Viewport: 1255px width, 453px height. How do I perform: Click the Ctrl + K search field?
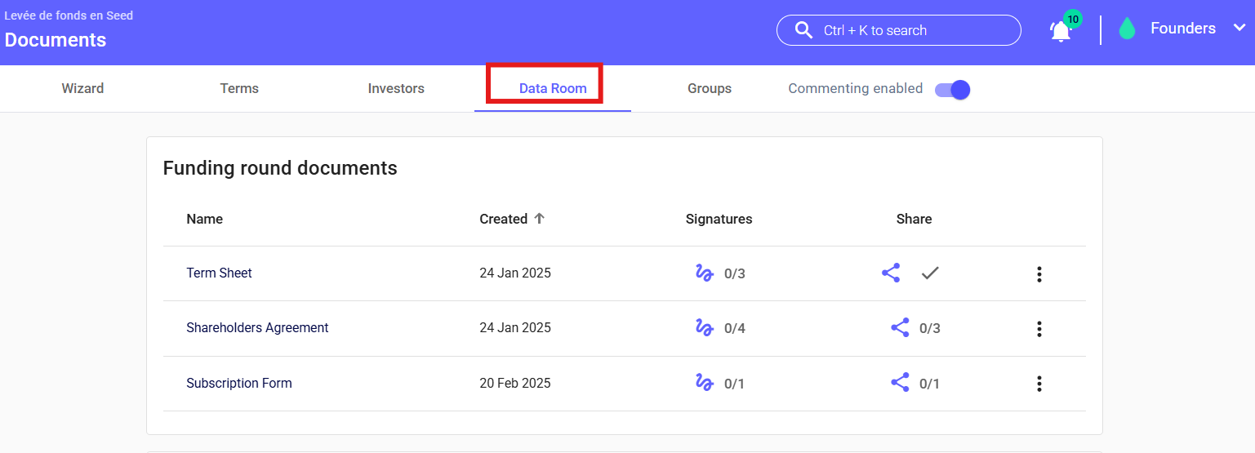coord(898,30)
